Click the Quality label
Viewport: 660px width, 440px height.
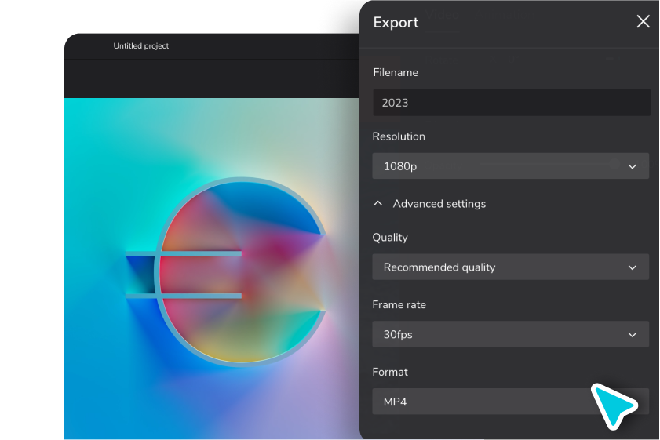(390, 238)
